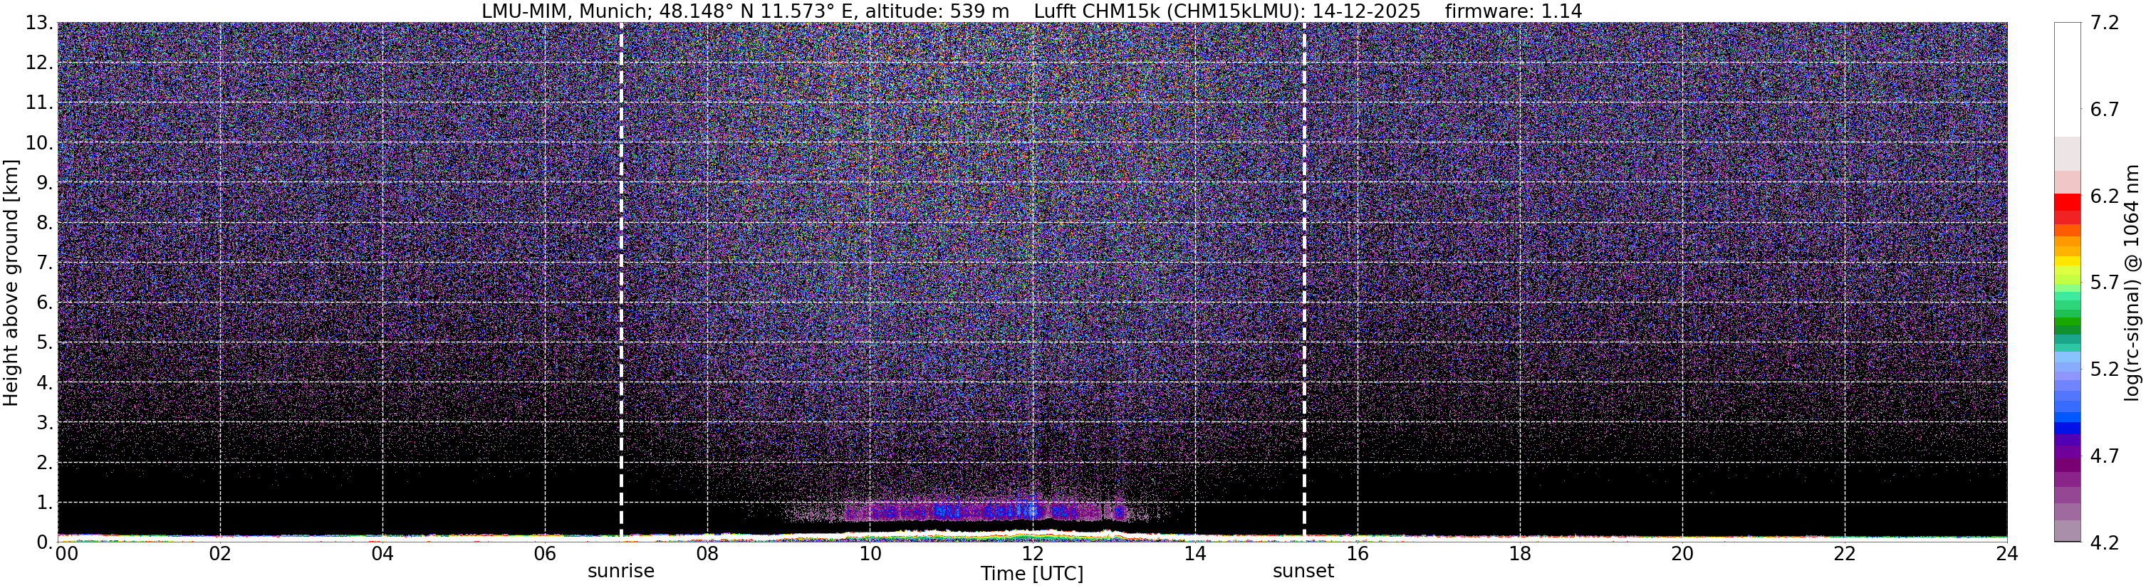Click the '16' time axis tick label
The height and width of the screenshot is (588, 2146).
pyautogui.click(x=1357, y=554)
